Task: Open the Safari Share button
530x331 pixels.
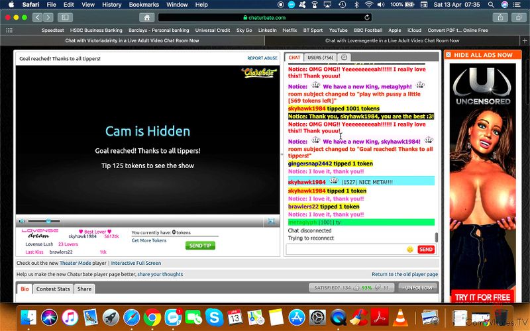Action: pos(500,17)
